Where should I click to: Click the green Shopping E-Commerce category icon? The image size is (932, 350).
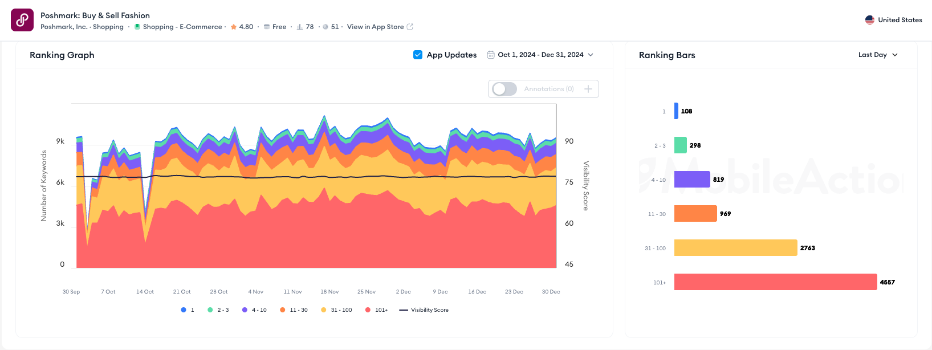click(137, 27)
